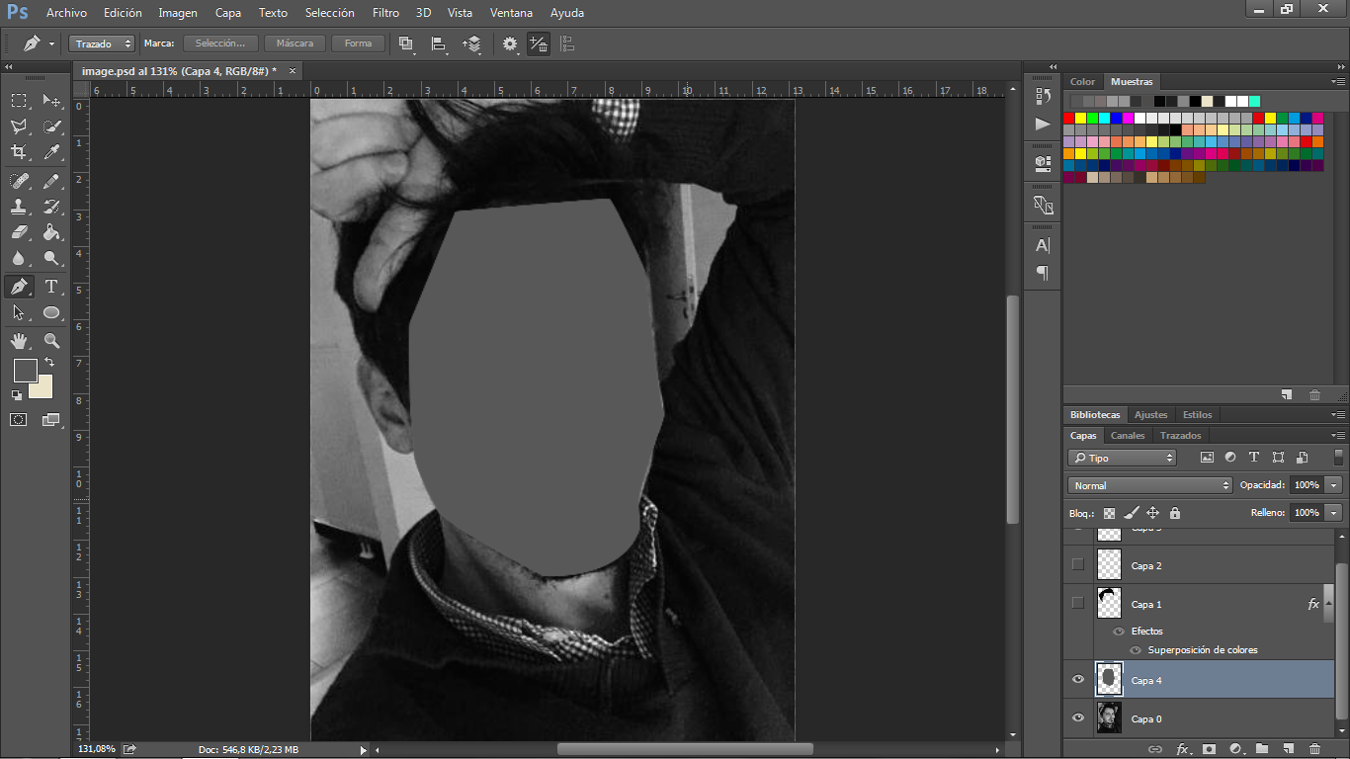This screenshot has height=759, width=1350.
Task: Open the pen gear options dropdown
Action: [510, 43]
